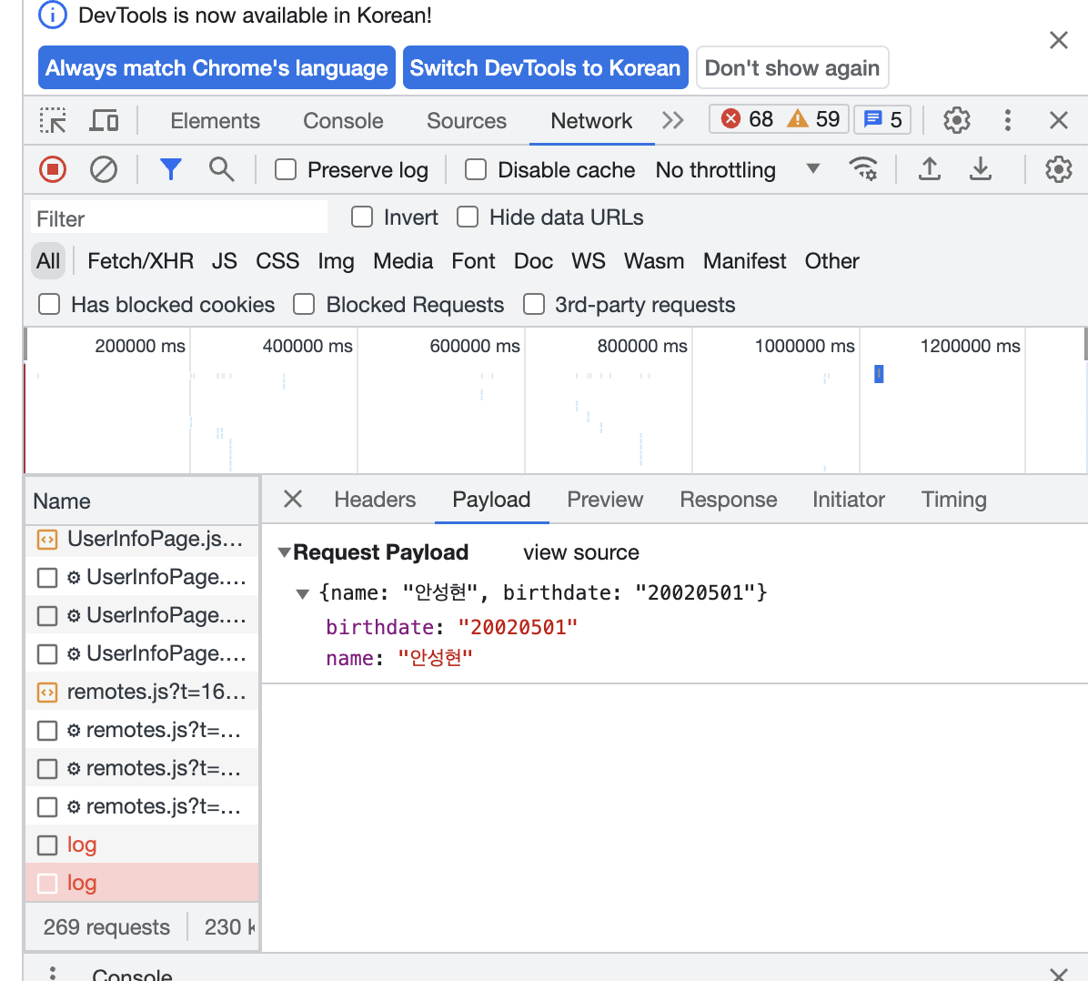This screenshot has height=981, width=1088.
Task: Close the request details pane
Action: 293,499
